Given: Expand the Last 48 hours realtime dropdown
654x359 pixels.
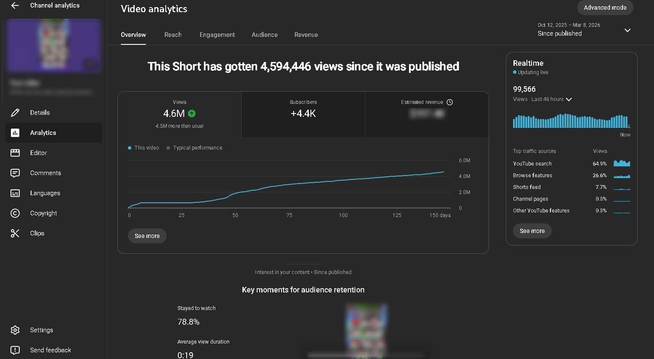Looking at the screenshot, I should pos(568,99).
